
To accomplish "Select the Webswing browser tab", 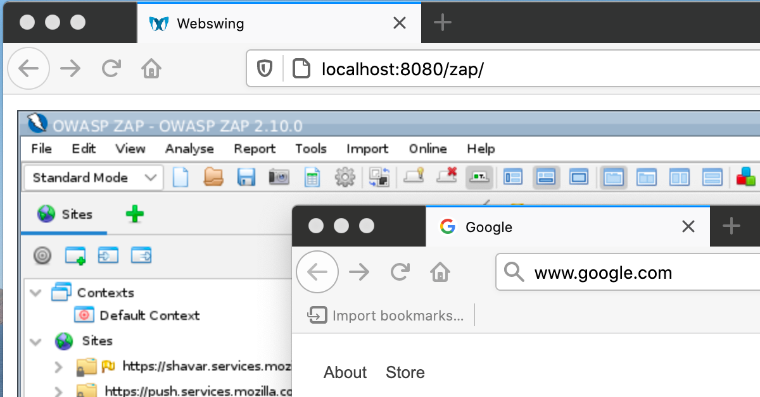I will (x=279, y=23).
